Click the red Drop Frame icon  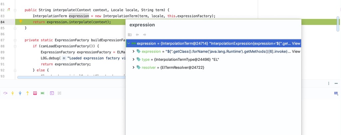(35, 93)
